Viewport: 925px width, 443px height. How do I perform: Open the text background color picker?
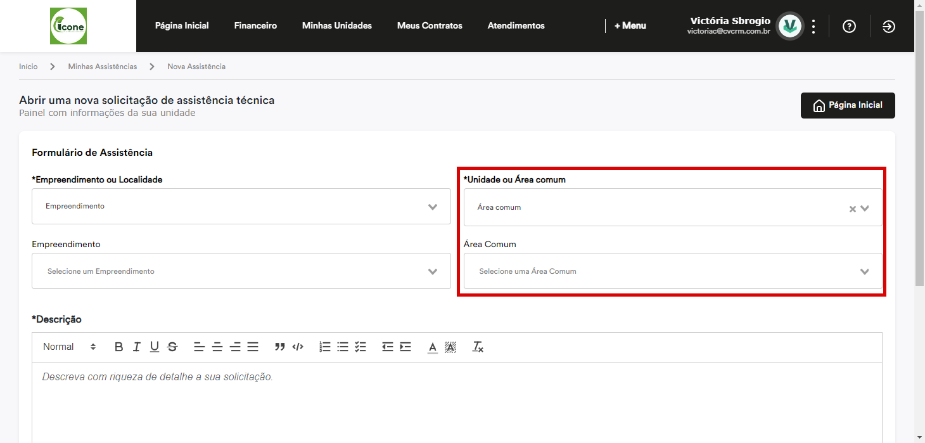450,347
